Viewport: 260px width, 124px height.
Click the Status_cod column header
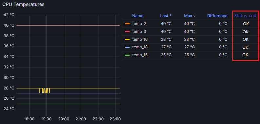tap(245, 16)
